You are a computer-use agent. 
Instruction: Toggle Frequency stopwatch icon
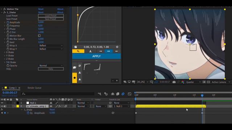[x=8, y=26]
